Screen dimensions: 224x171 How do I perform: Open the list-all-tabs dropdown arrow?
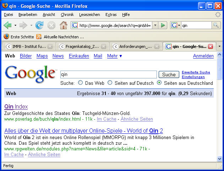[x=219, y=46]
